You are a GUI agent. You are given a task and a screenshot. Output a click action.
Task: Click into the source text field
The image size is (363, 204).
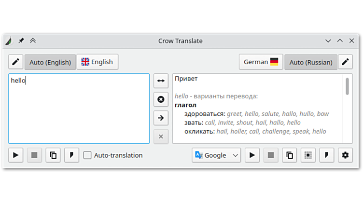click(x=79, y=111)
